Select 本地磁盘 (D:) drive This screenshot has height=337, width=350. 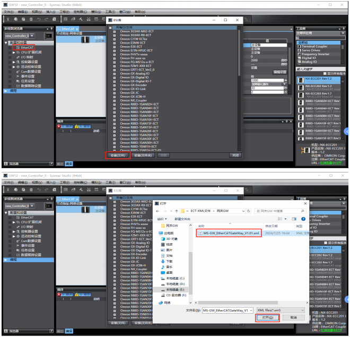[x=175, y=284]
